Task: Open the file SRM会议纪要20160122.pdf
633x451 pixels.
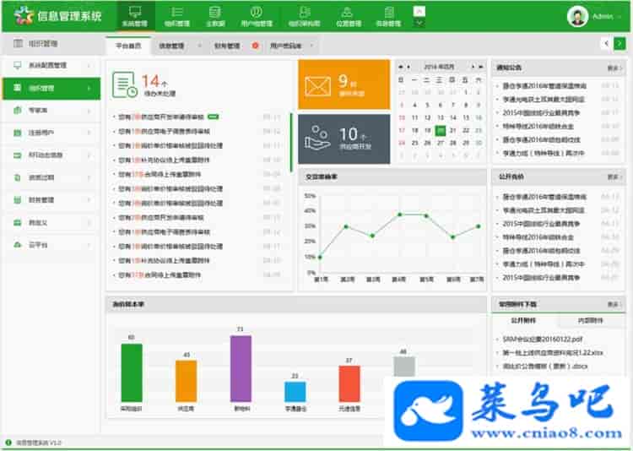Action: (x=543, y=339)
